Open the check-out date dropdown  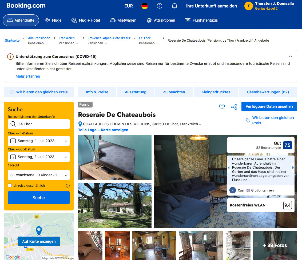pyautogui.click(x=39, y=157)
